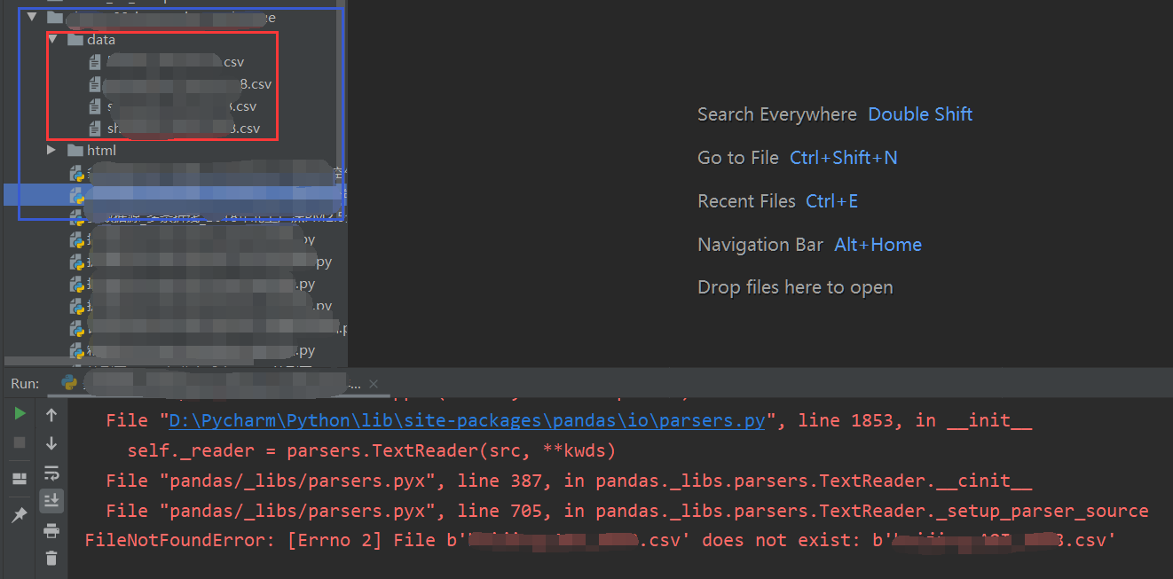1173x579 pixels.
Task: Open the pandas parsers.py file path link
Action: 467,420
